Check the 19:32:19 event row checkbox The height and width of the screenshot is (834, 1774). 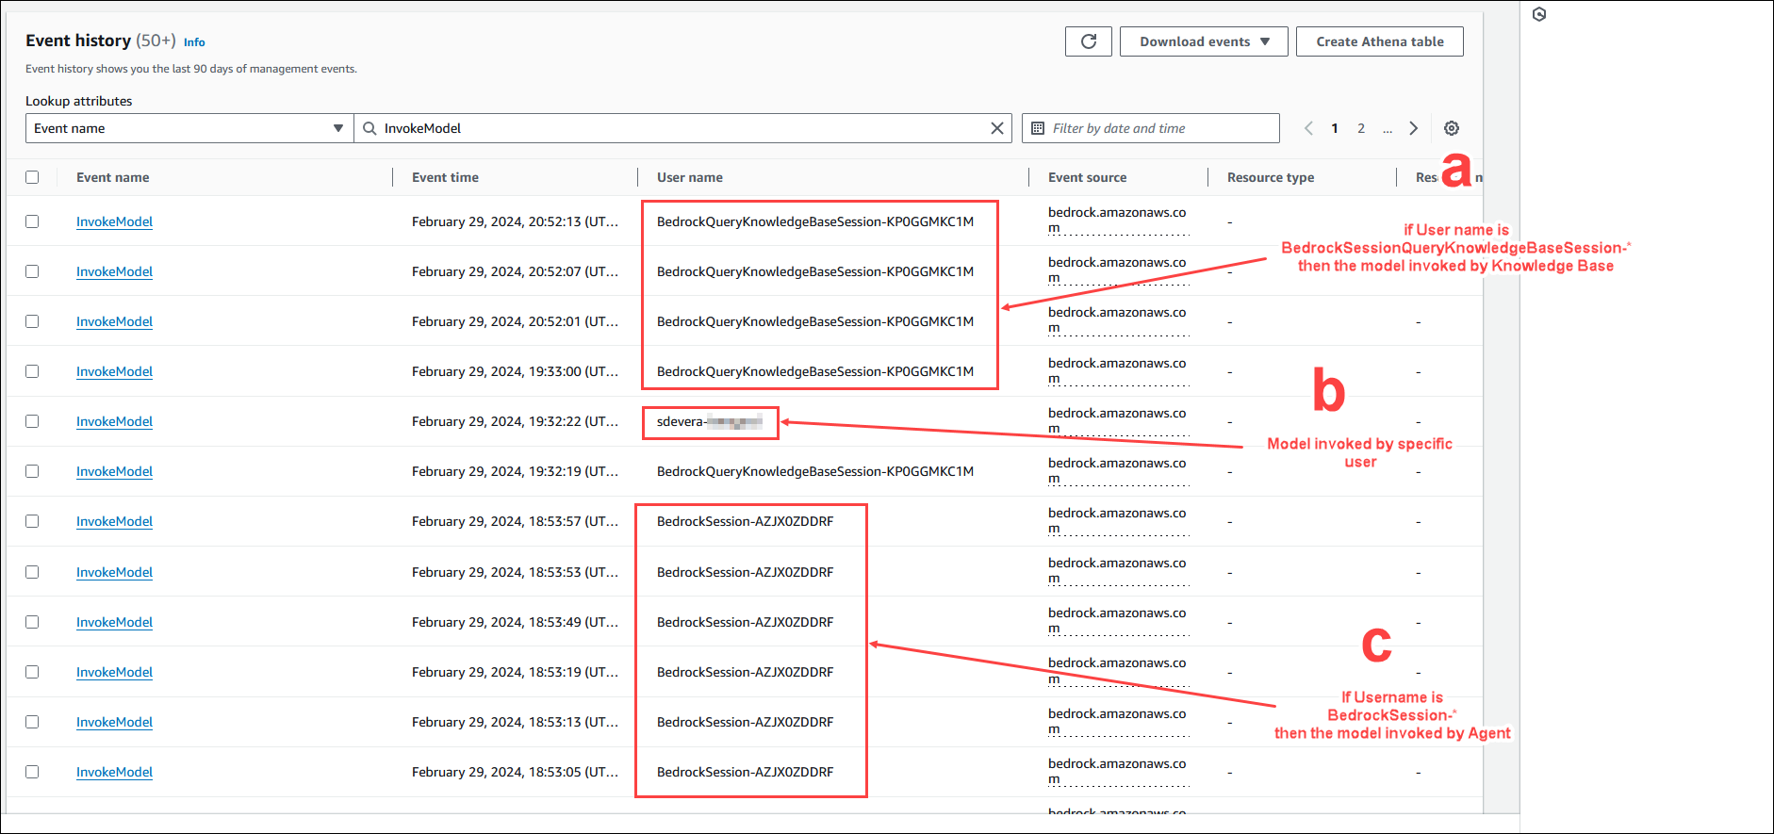32,471
